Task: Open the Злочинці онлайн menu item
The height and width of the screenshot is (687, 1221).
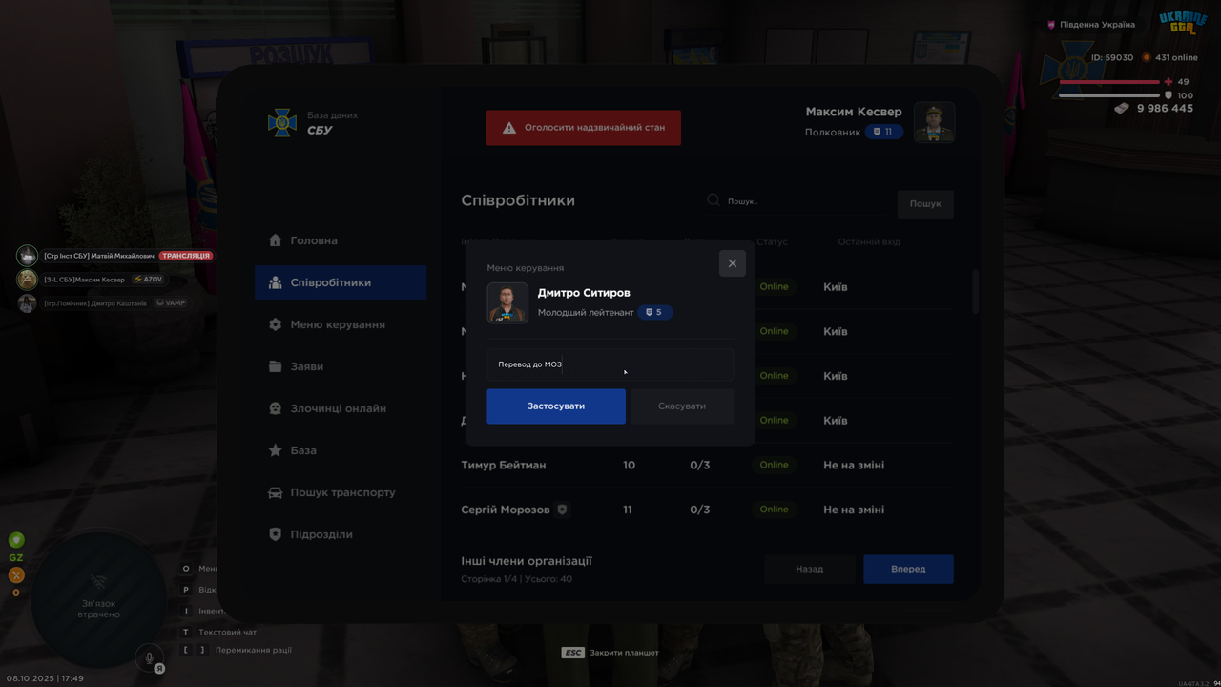Action: pos(341,408)
